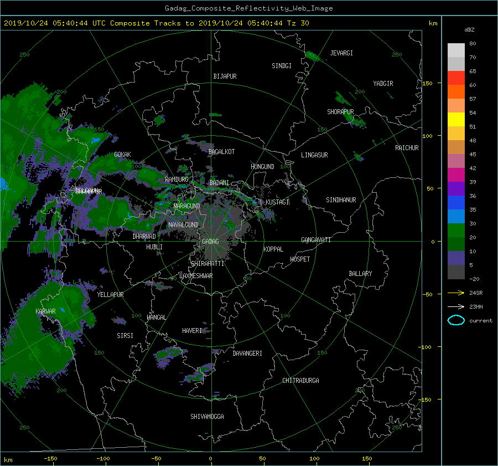Click the cyan current-track ellipse legend icon
Screen dimensions: 498x466
click(456, 320)
